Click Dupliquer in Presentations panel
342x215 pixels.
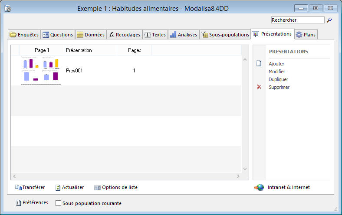coord(278,79)
